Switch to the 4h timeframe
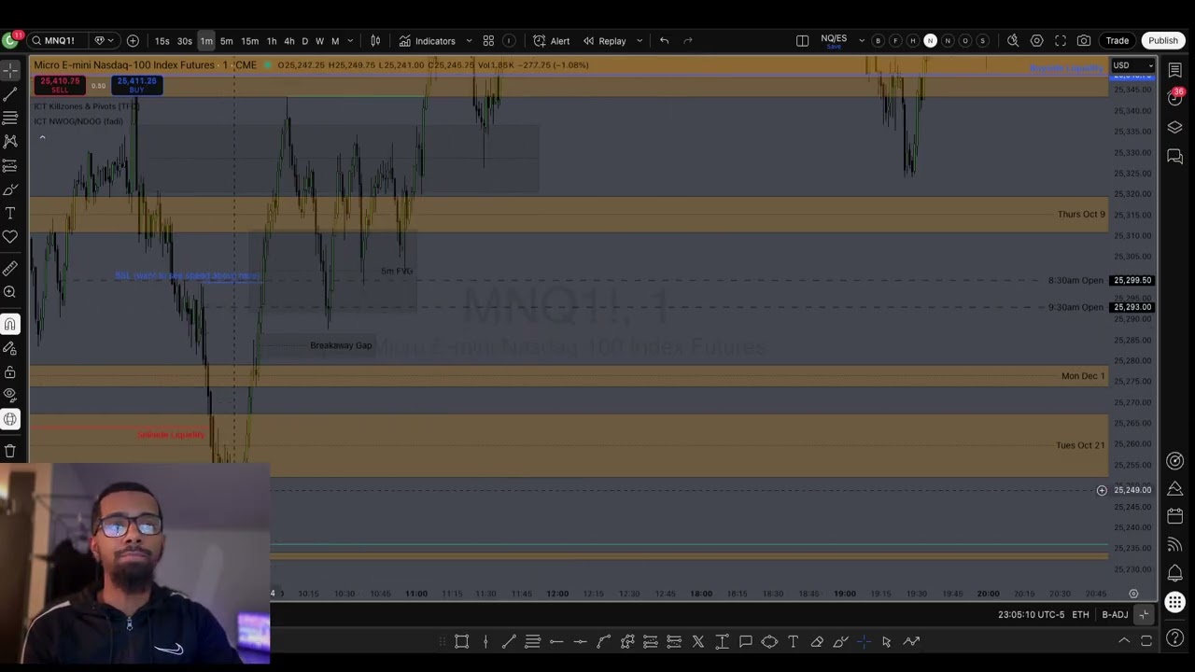The height and width of the screenshot is (672, 1195). click(288, 41)
